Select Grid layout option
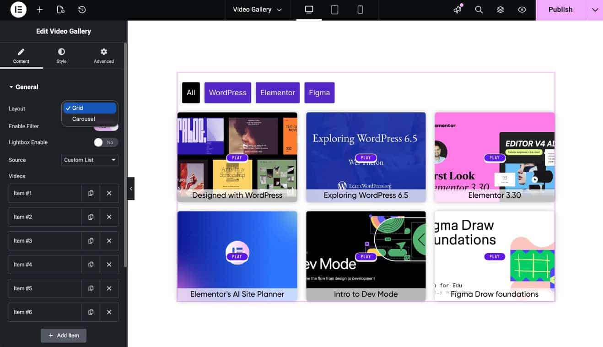Screen dimensions: 603x347 [x=90, y=108]
